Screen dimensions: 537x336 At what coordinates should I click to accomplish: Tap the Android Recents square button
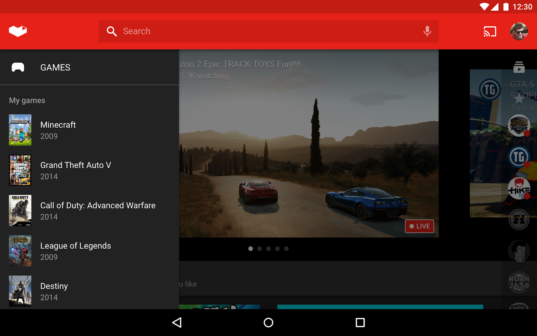point(360,323)
